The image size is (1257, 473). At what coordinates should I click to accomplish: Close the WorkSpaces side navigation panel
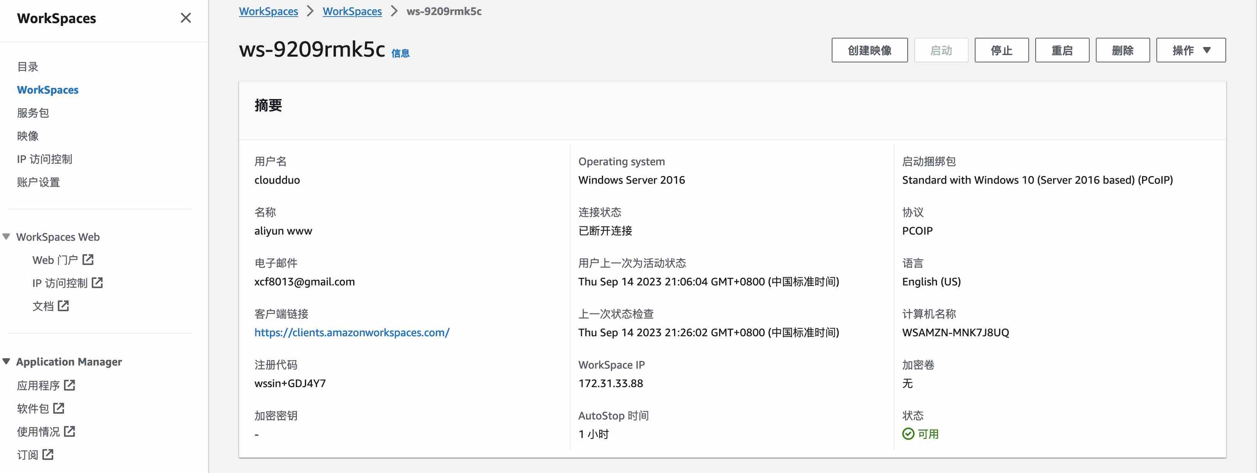pos(185,18)
